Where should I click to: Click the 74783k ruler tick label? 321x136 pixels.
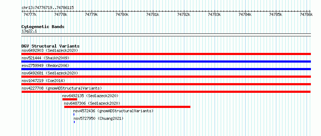[215, 14]
